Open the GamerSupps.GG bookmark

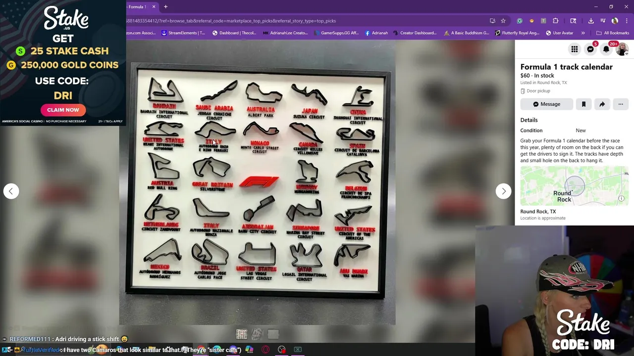coord(336,33)
